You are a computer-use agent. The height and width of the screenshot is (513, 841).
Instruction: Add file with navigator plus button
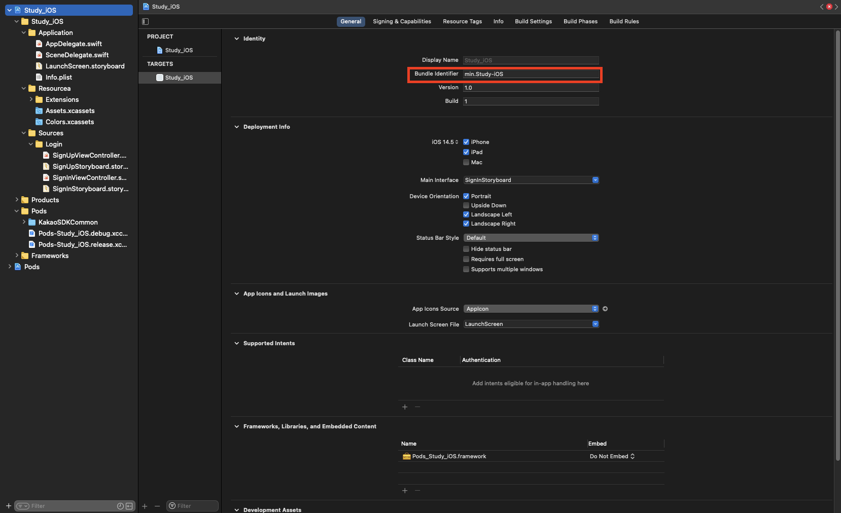click(9, 506)
